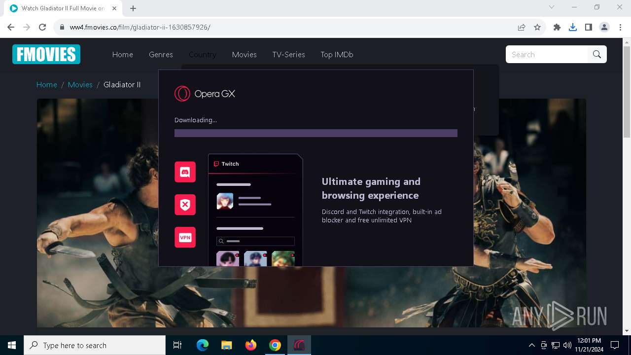Open the Country menu
Screen dimensions: 631x355
tap(203, 55)
